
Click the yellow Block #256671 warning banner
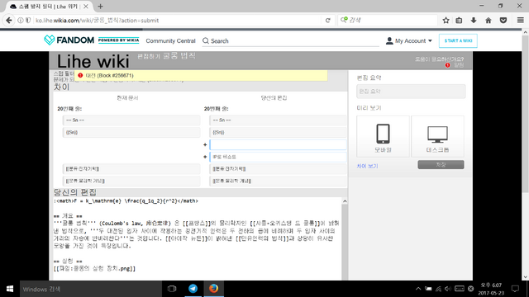(201, 75)
